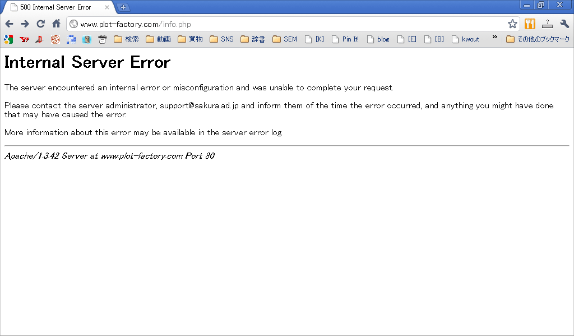574x336 pixels.
Task: Open the その他のブックマーク folder
Action: [538, 39]
